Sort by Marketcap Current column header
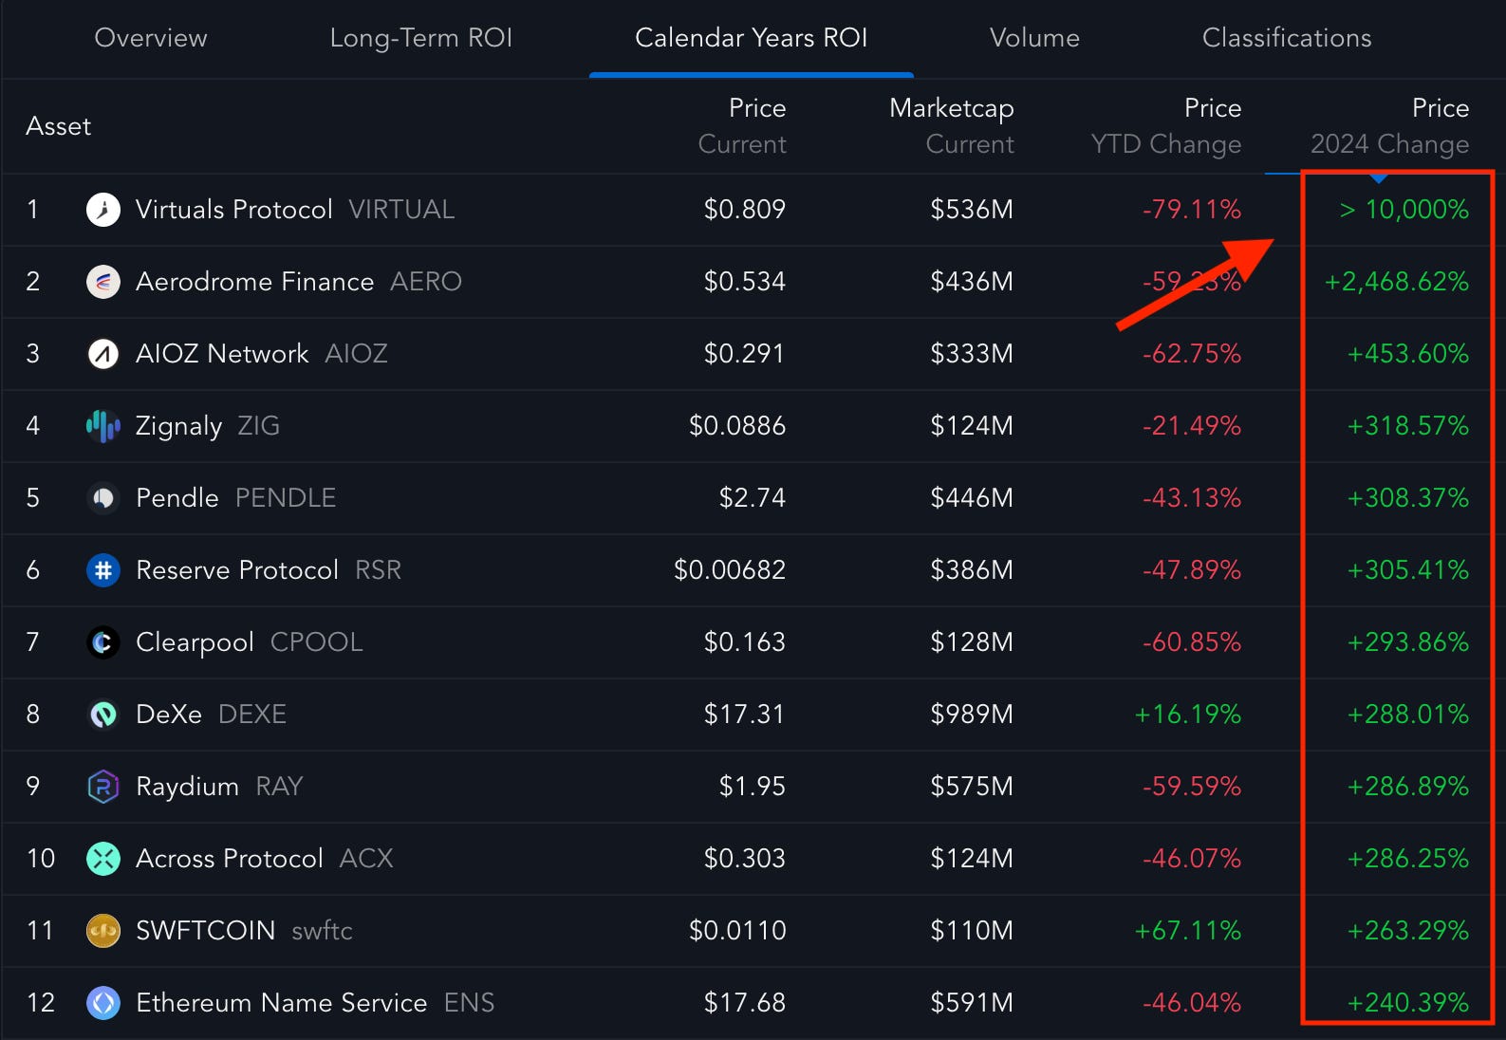 click(x=952, y=125)
